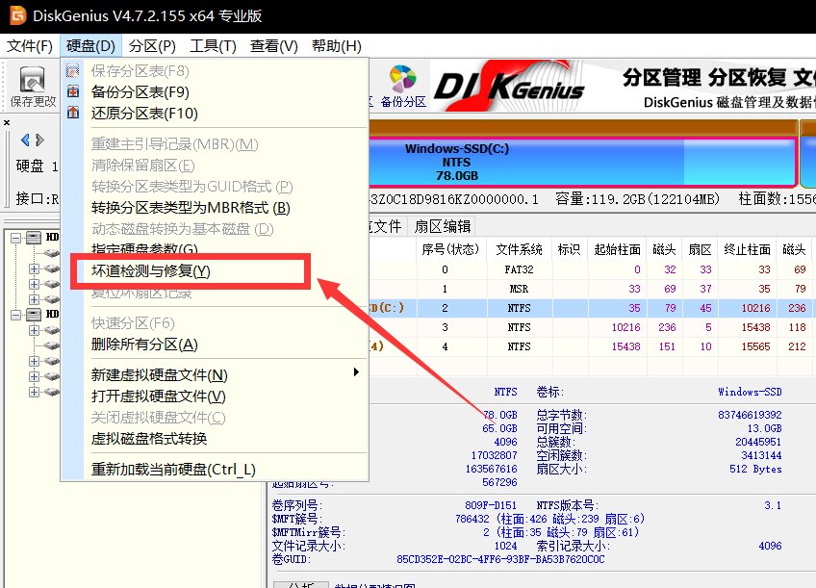Select a partition icon under the second HD disk
Screen dimensions: 816x588
(51, 331)
